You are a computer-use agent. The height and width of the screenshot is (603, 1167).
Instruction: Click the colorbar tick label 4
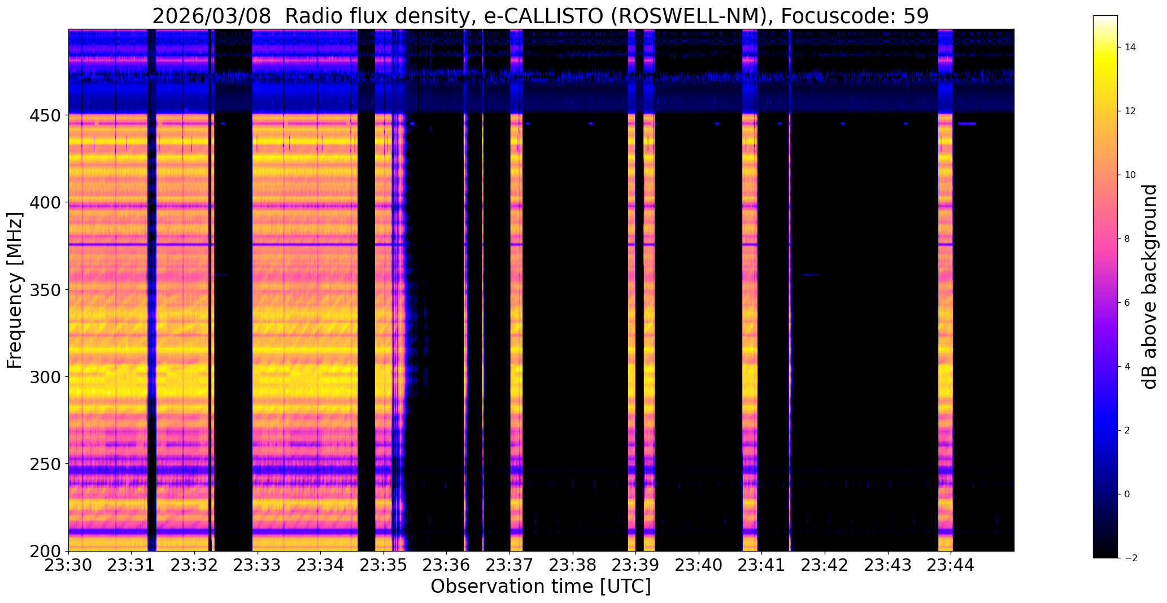click(1127, 367)
